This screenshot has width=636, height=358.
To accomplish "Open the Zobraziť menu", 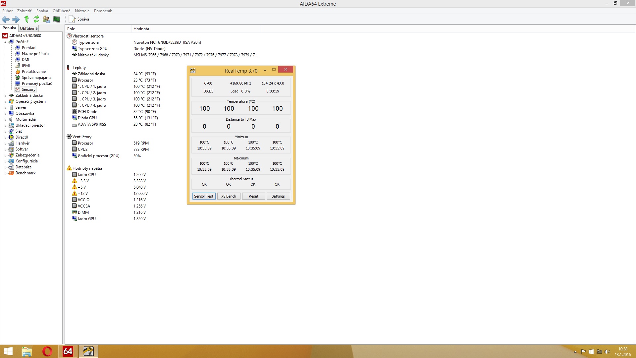I will pos(25,11).
